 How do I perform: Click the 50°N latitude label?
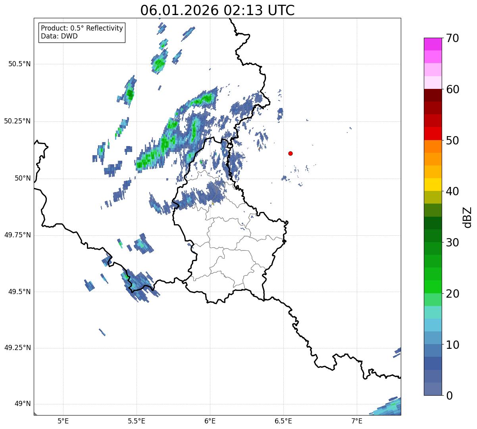(x=23, y=178)
